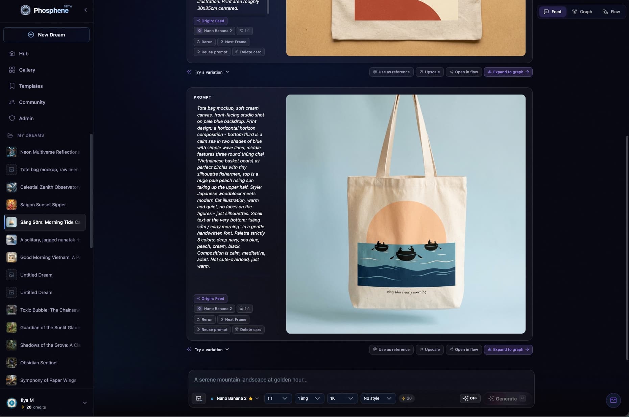Screen dimensions: 629x417
Task: Delete the upper card
Action: 248,52
